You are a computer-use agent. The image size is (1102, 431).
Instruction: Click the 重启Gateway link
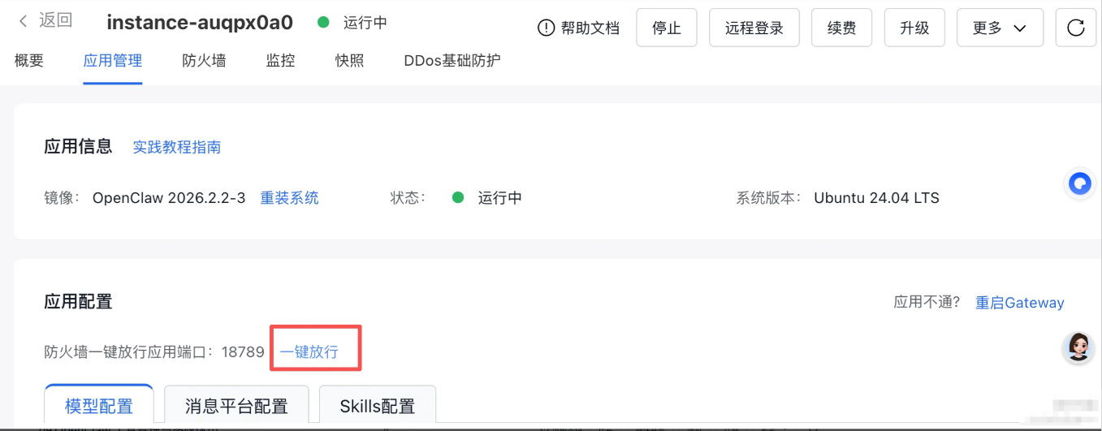[x=1020, y=303]
